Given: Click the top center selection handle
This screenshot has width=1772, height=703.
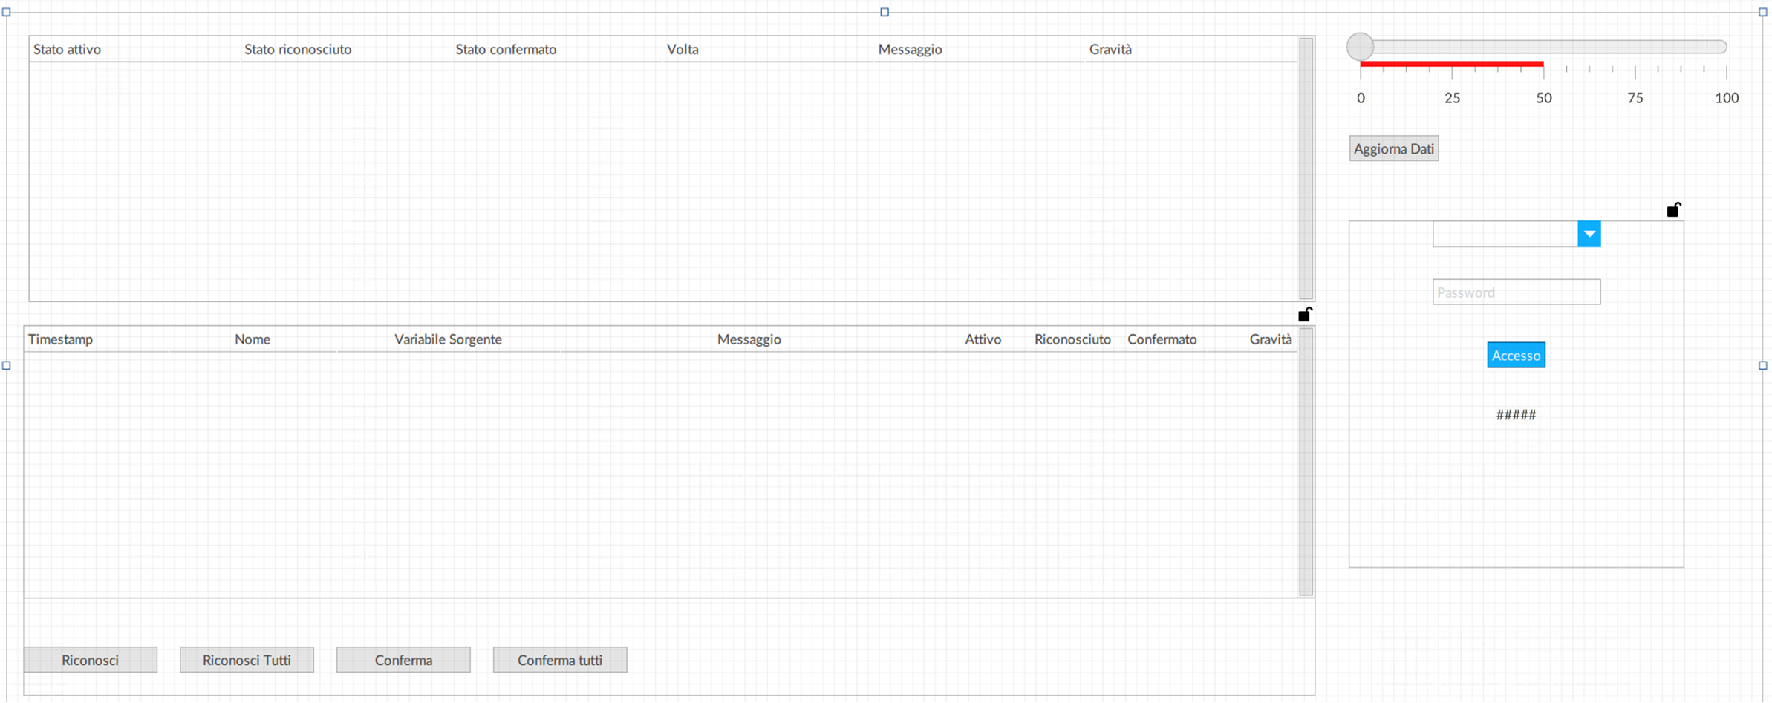Looking at the screenshot, I should tap(885, 12).
